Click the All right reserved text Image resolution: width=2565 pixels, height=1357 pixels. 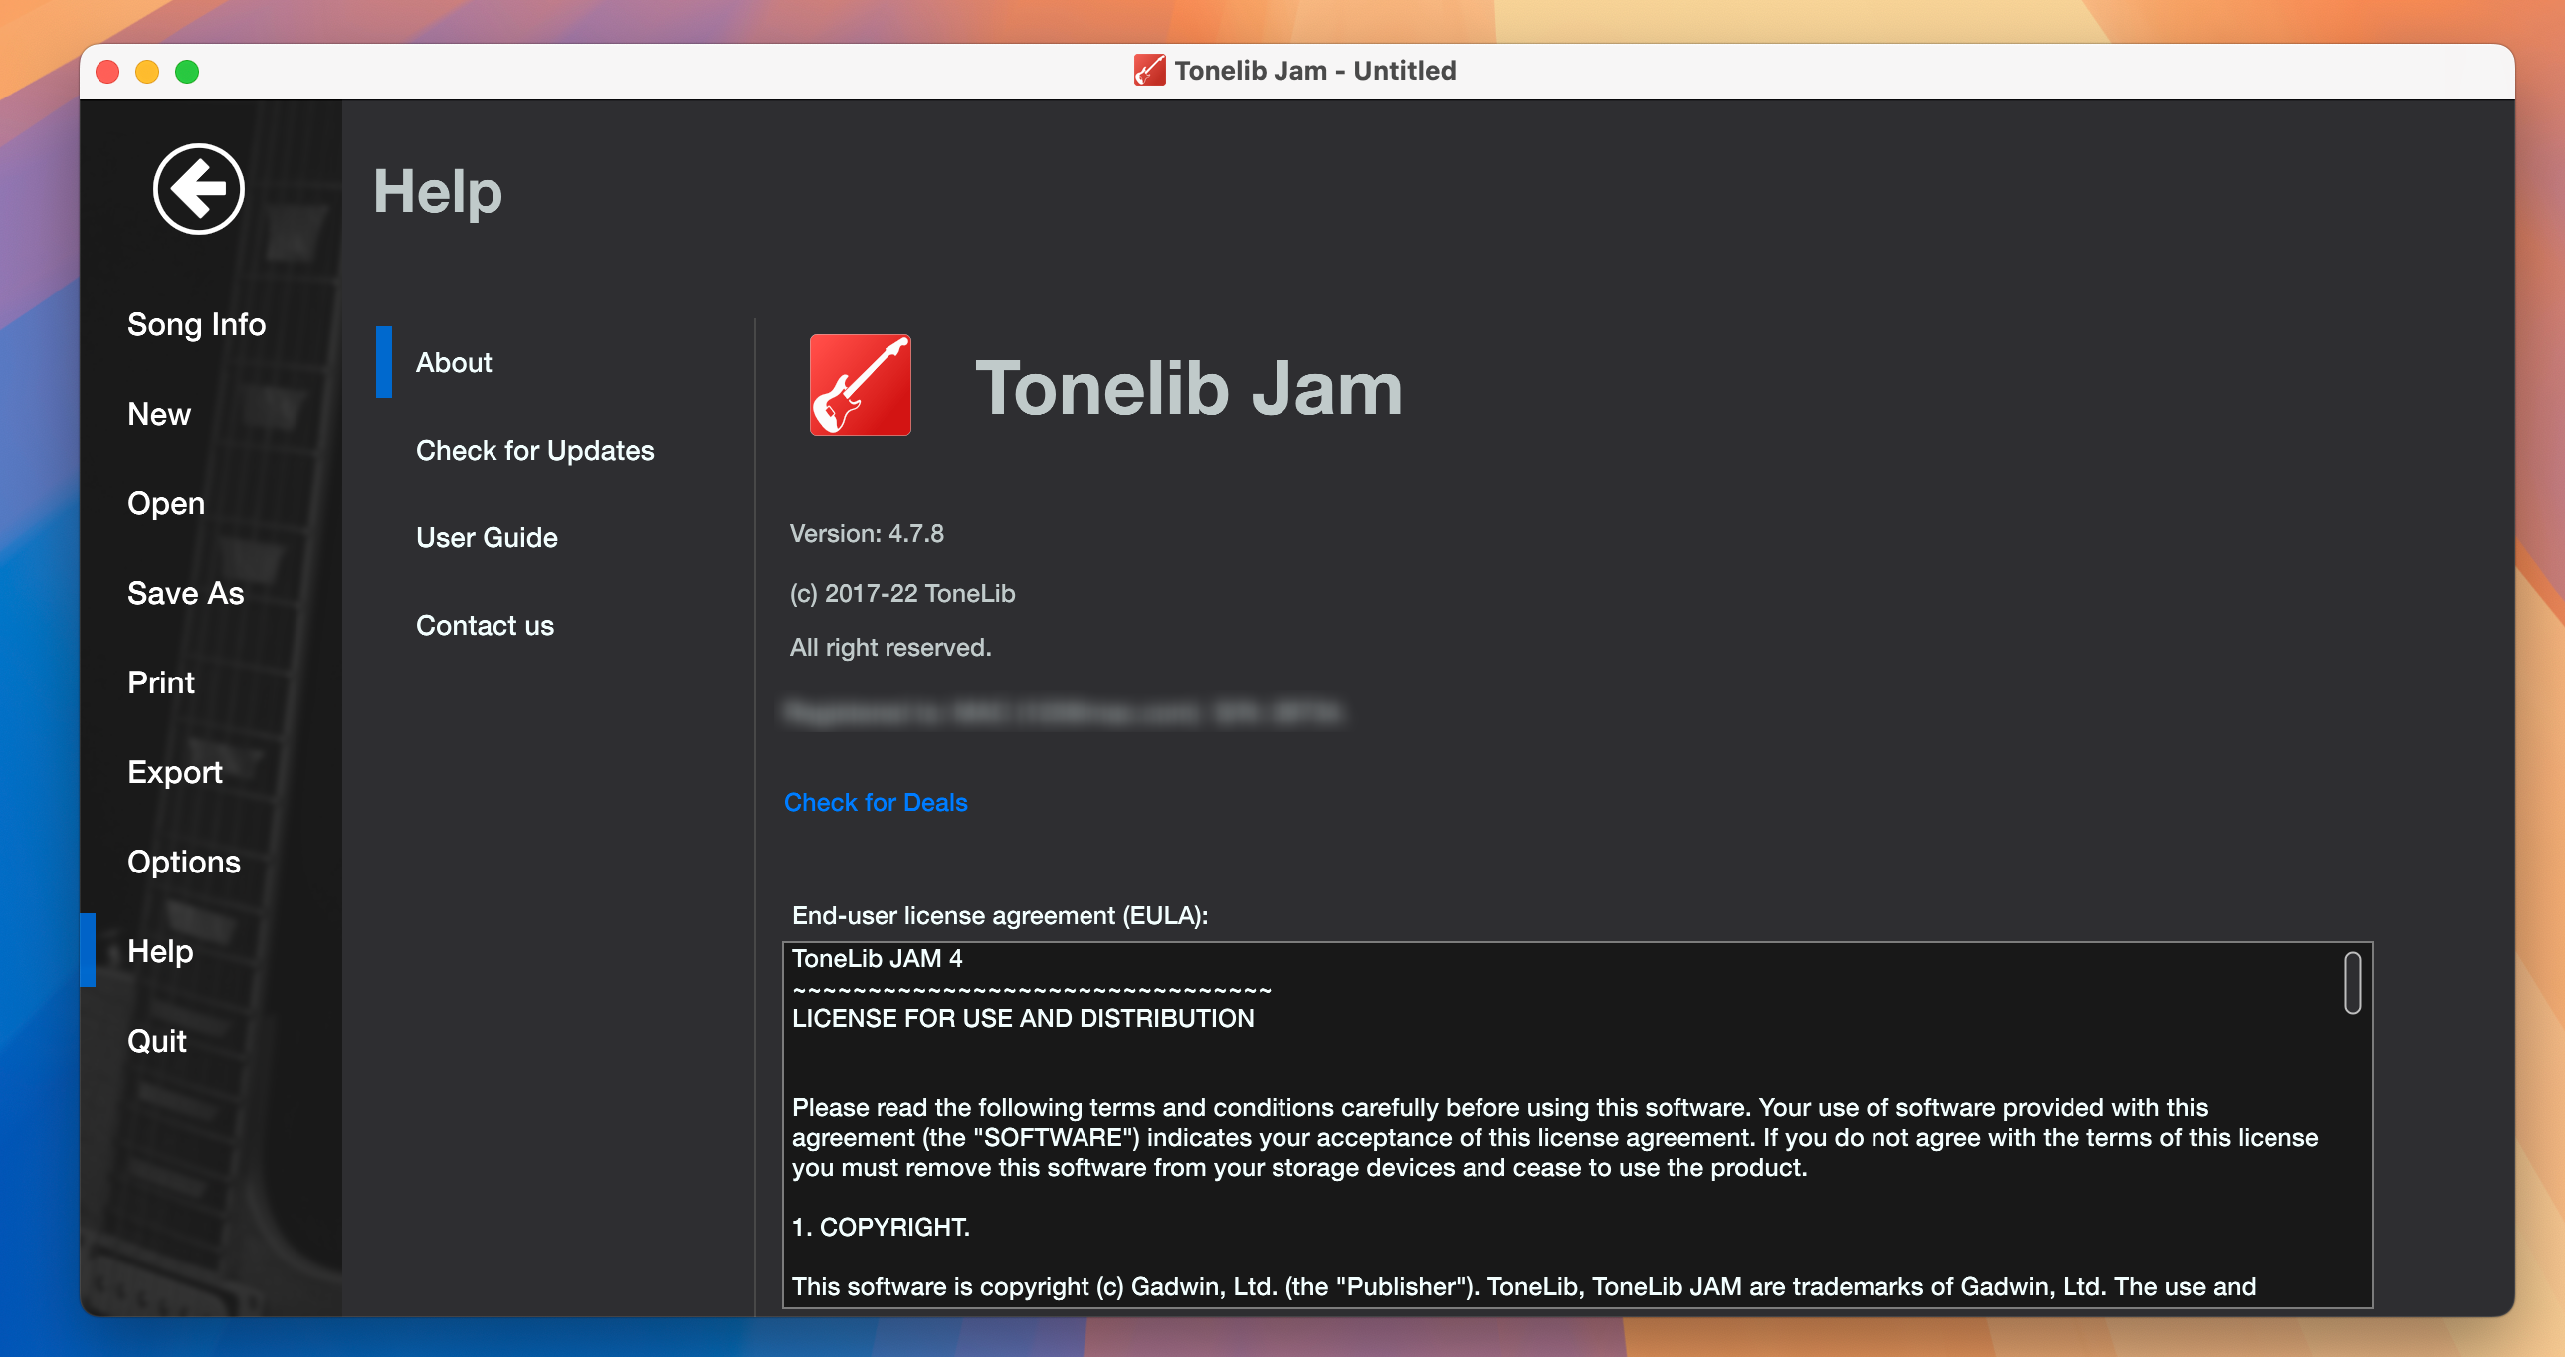point(890,647)
